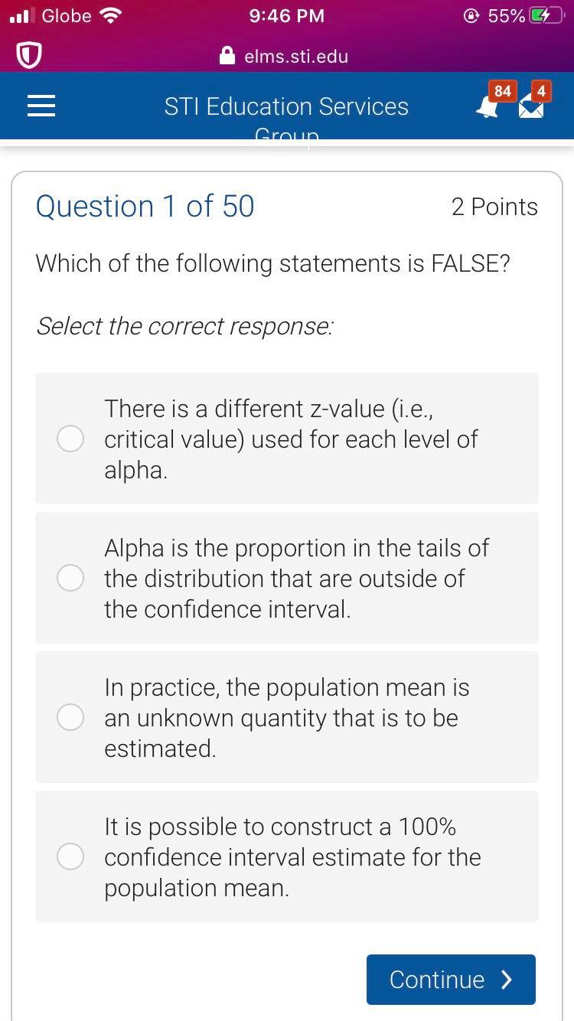Tap the padlock icon beside elms.sti.edu
Screen dimensions: 574x1021
(x=226, y=55)
